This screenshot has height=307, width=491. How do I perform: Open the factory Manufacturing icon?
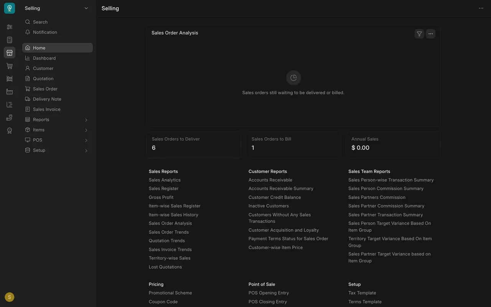coord(10,92)
